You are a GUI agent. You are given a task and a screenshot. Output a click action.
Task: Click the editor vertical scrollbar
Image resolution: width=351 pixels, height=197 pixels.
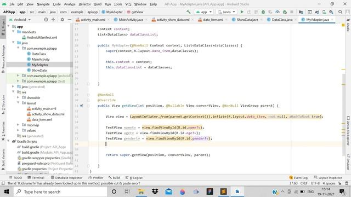pos(343,115)
